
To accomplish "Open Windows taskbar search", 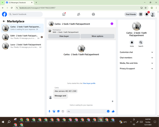I will coord(9,122).
